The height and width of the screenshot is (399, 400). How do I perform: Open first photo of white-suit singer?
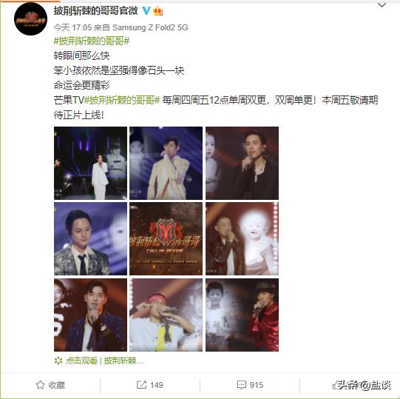coord(90,163)
